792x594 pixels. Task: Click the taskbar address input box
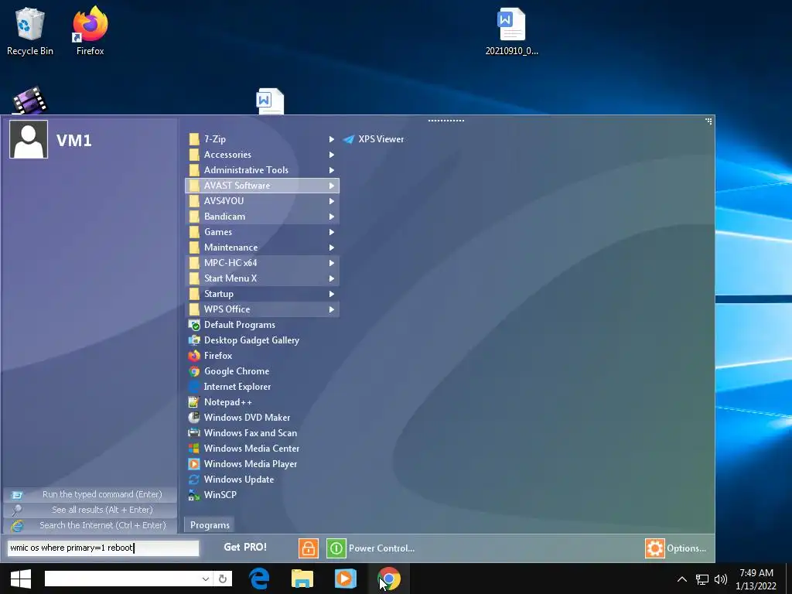pos(123,579)
